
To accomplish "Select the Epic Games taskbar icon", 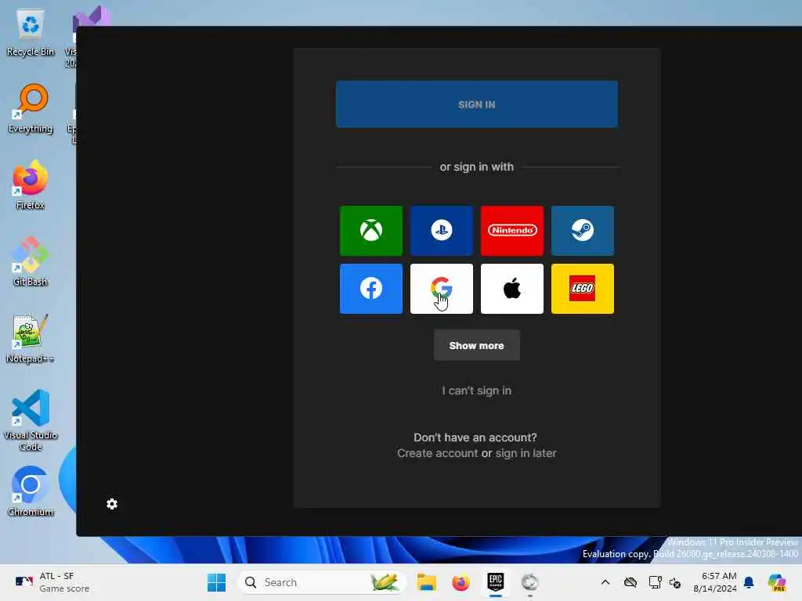I will pos(495,582).
